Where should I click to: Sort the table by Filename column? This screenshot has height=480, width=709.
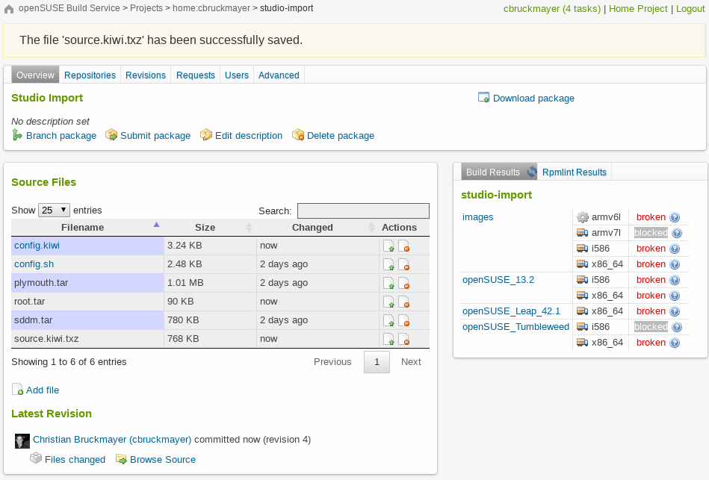tap(83, 228)
